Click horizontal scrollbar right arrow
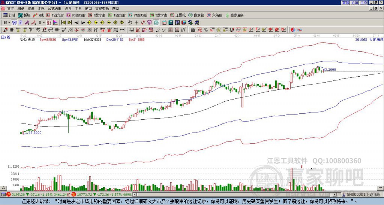Screen dimensions: 384x205 click(335, 195)
